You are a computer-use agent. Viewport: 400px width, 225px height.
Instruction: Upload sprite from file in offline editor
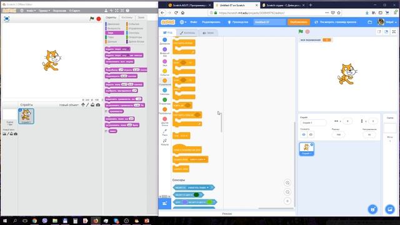point(92,105)
